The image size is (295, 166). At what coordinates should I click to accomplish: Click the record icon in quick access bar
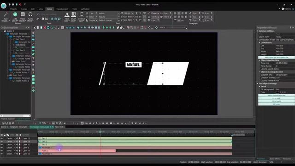click(20, 4)
